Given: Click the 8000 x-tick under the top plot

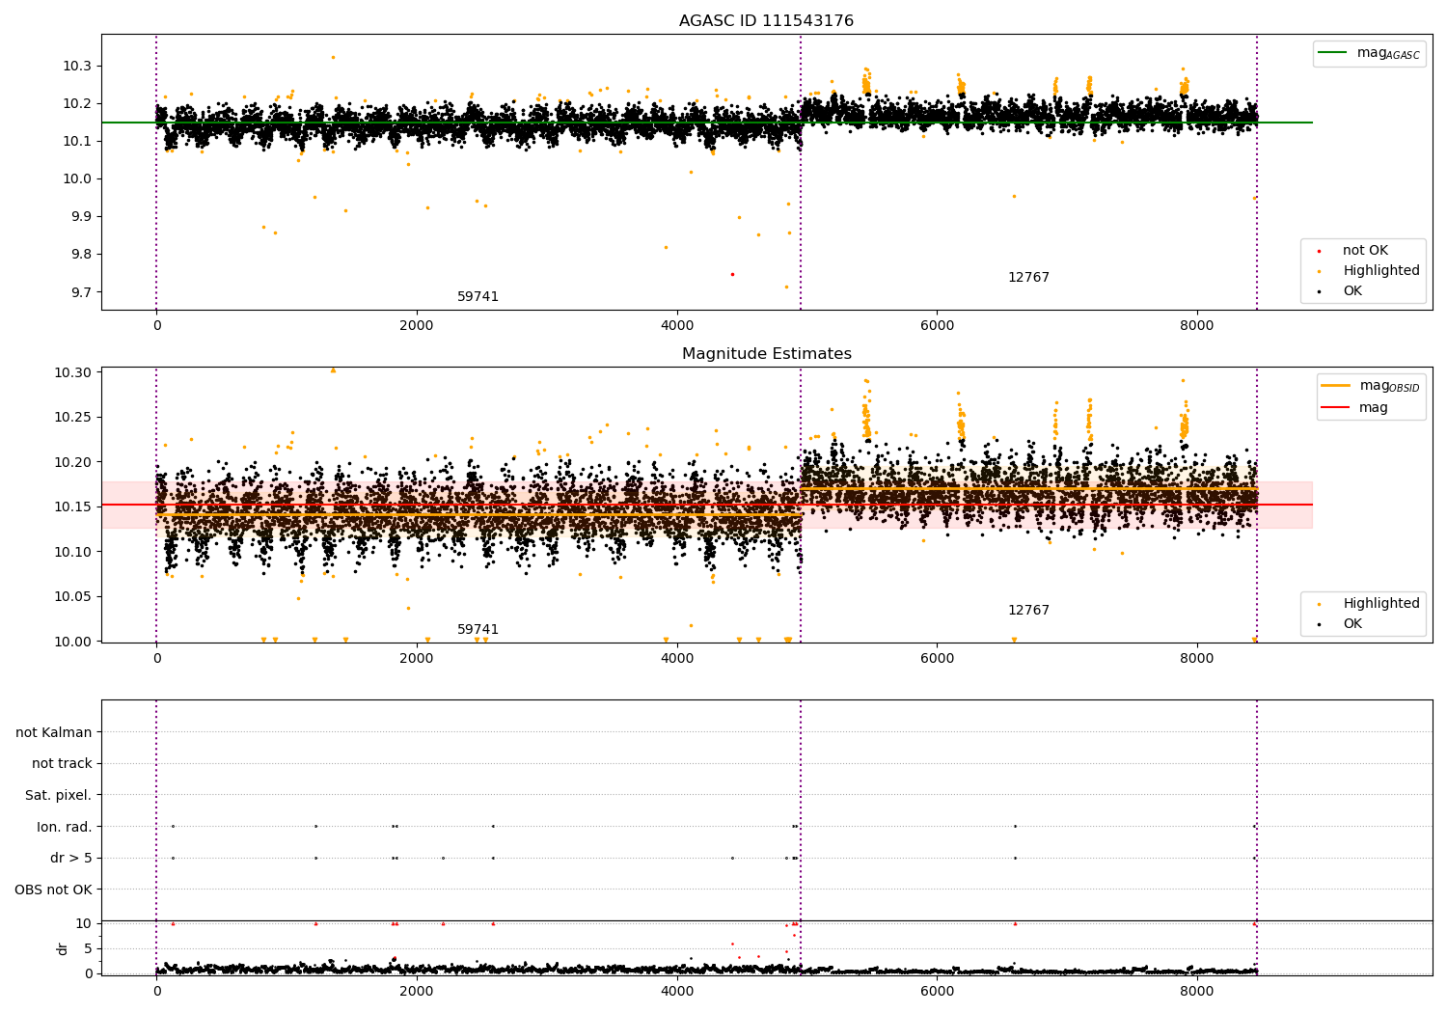Looking at the screenshot, I should point(1197,326).
